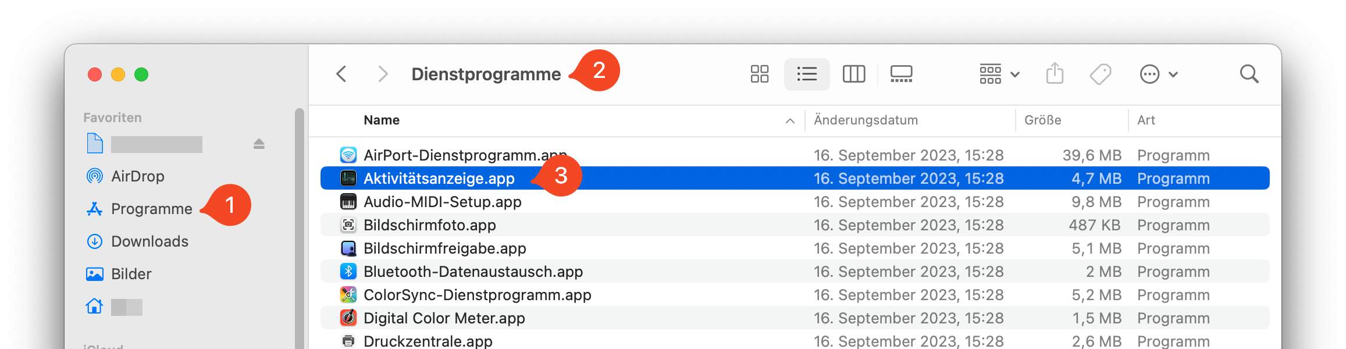The height and width of the screenshot is (349, 1346).
Task: Open the Finder search
Action: [1249, 74]
